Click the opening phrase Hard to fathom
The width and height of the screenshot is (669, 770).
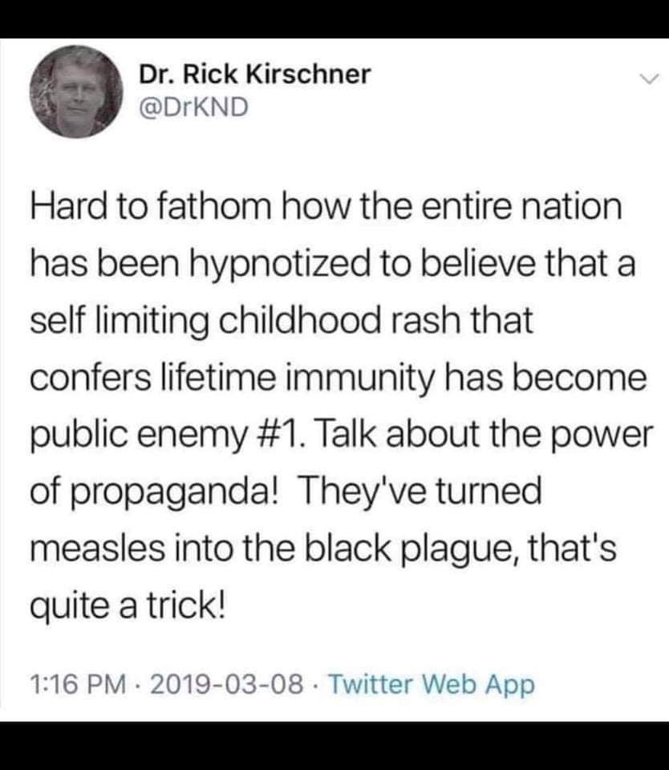click(x=151, y=207)
